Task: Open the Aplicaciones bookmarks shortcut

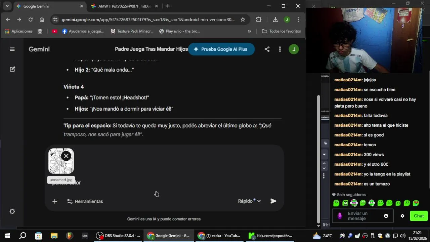Action: pos(19,31)
